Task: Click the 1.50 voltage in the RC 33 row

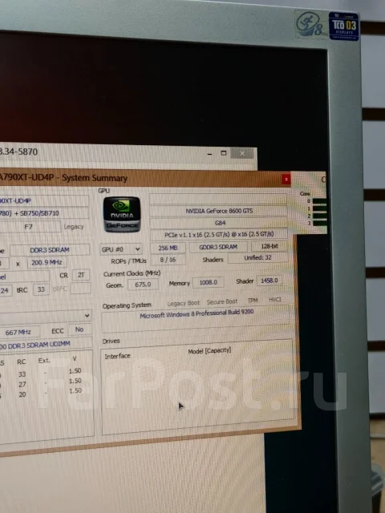Action: 75,370
